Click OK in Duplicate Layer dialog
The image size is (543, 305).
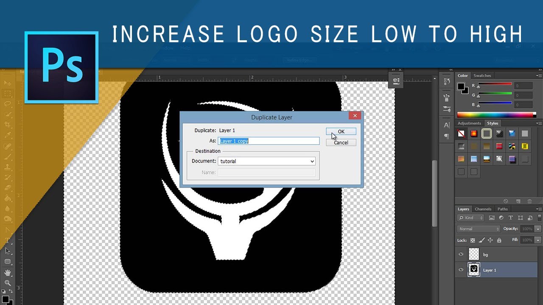(x=341, y=132)
